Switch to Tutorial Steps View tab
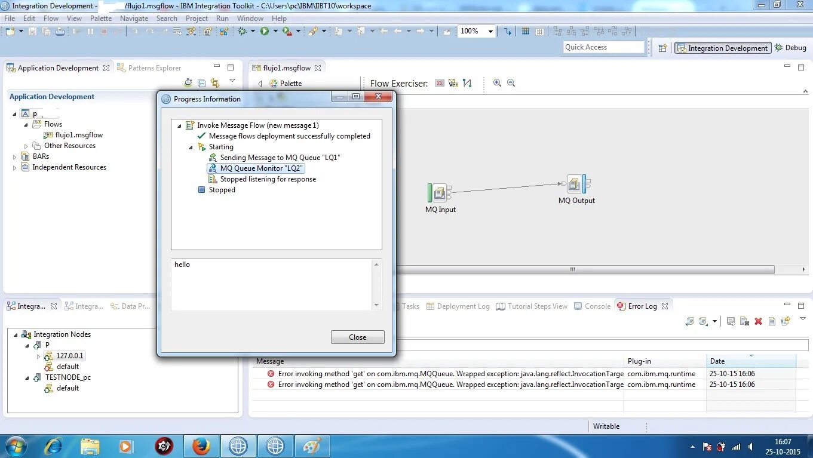The image size is (813, 458). [532, 306]
